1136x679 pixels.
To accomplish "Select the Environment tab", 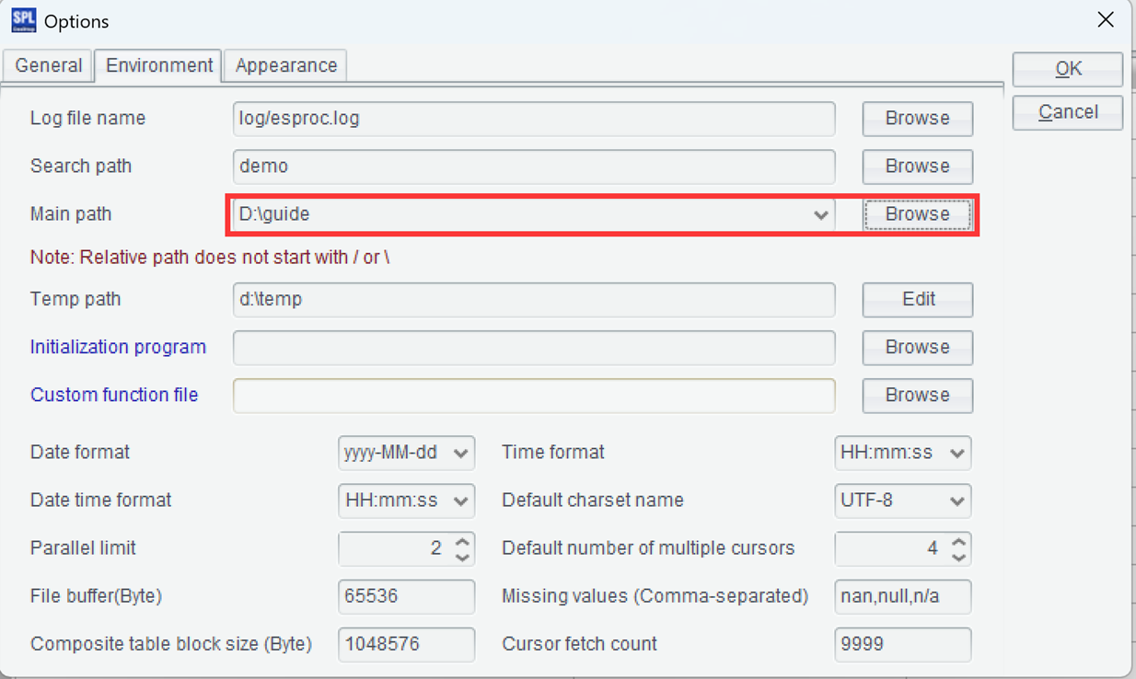I will [x=158, y=65].
